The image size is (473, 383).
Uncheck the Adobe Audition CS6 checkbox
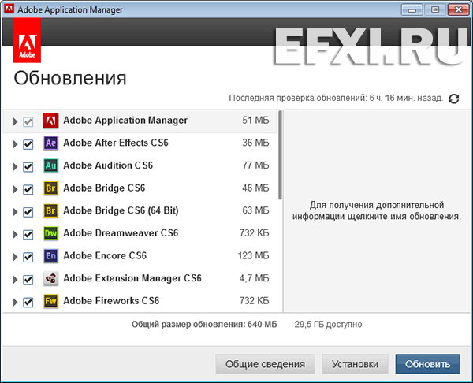(x=28, y=167)
